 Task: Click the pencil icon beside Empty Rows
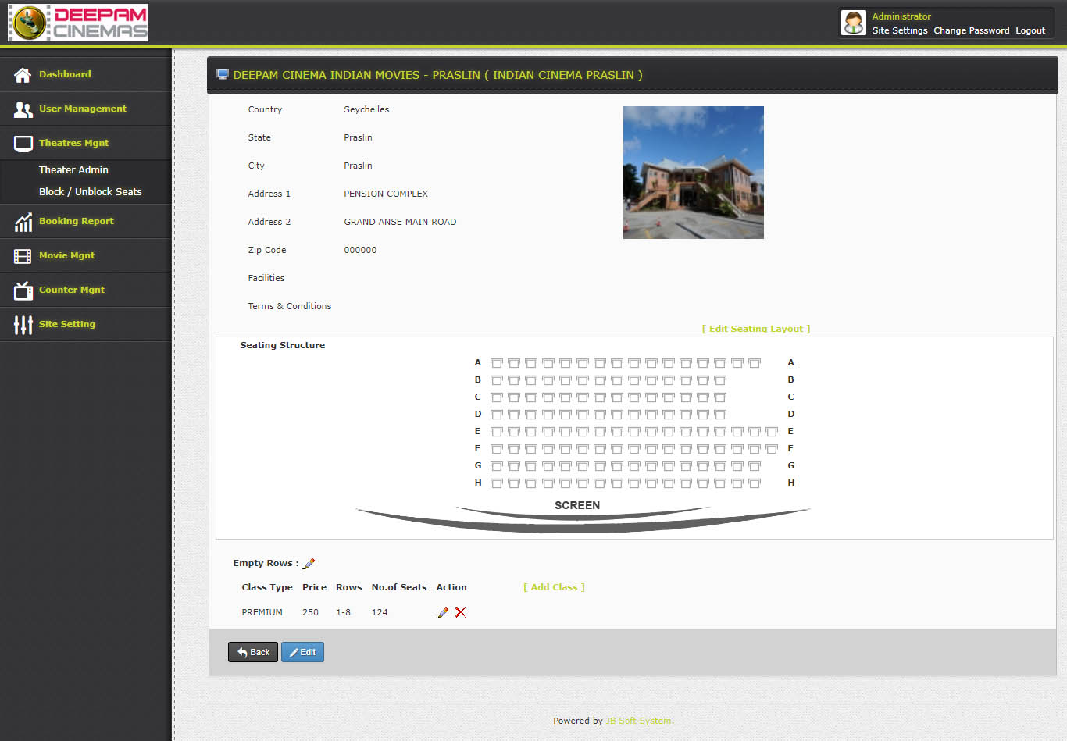point(309,564)
